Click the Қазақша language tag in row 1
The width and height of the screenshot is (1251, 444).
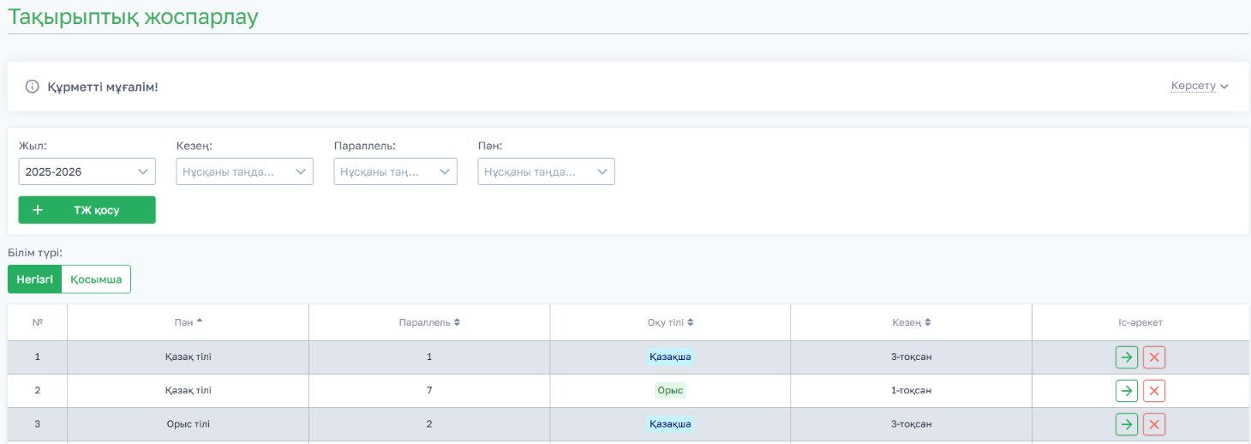[670, 357]
